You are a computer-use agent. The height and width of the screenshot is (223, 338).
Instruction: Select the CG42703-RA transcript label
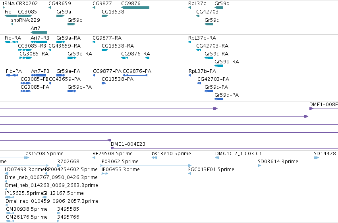(212, 46)
